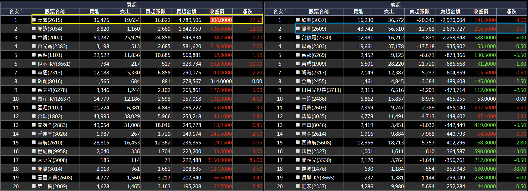Open stock 嘉里大榮(2608)

[55, 178]
